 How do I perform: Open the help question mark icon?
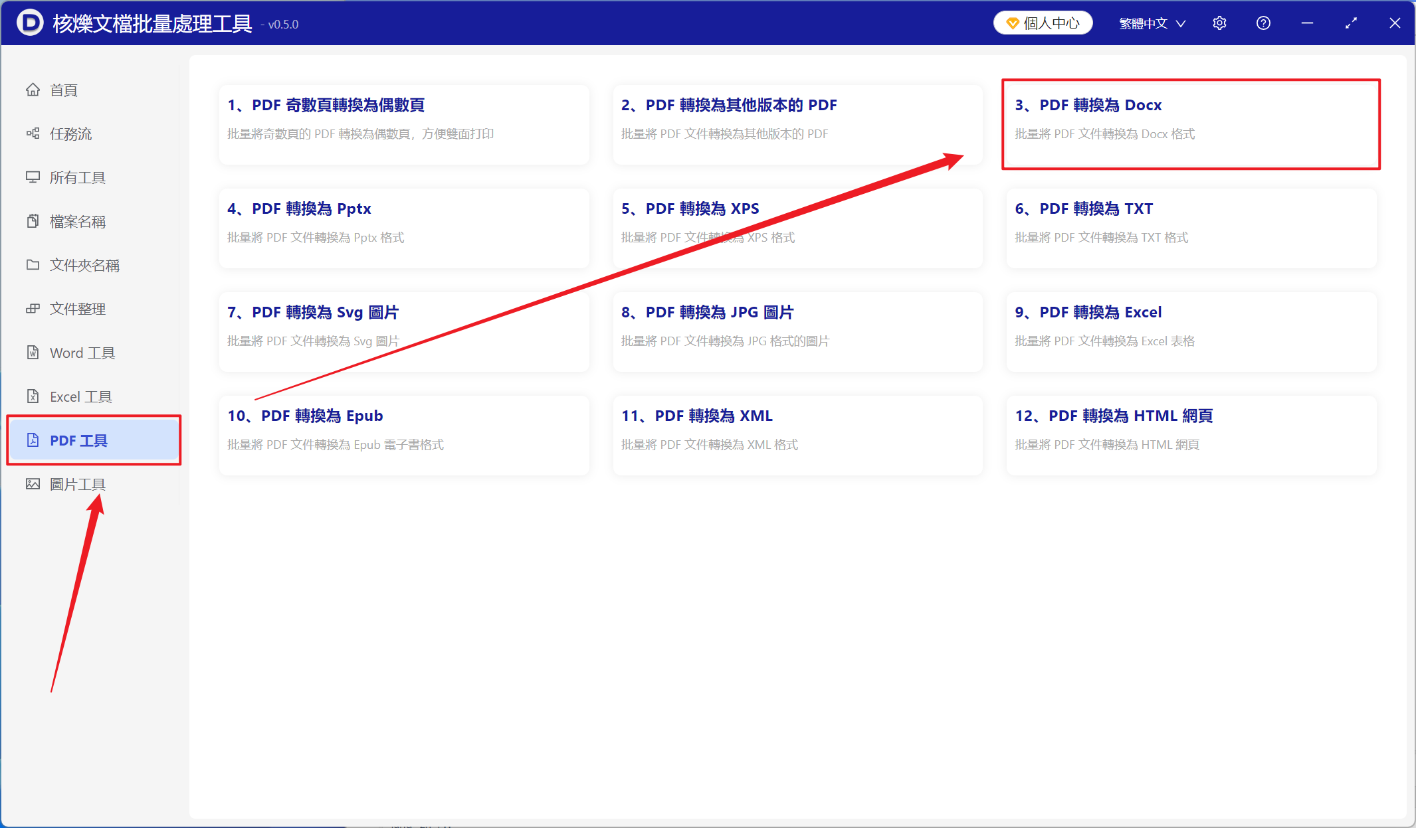click(x=1263, y=23)
